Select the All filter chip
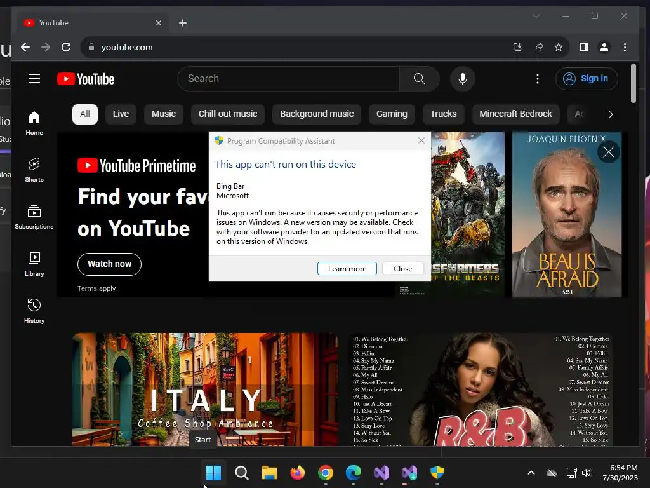This screenshot has width=650, height=488. pos(85,114)
